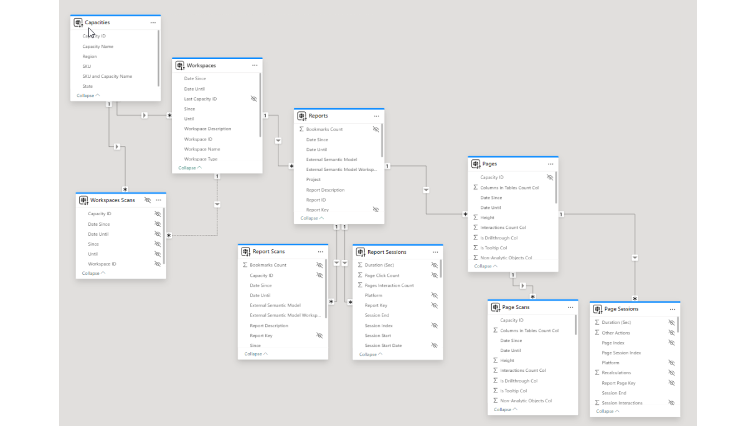
Task: Collapse the Pages table
Action: (x=485, y=266)
